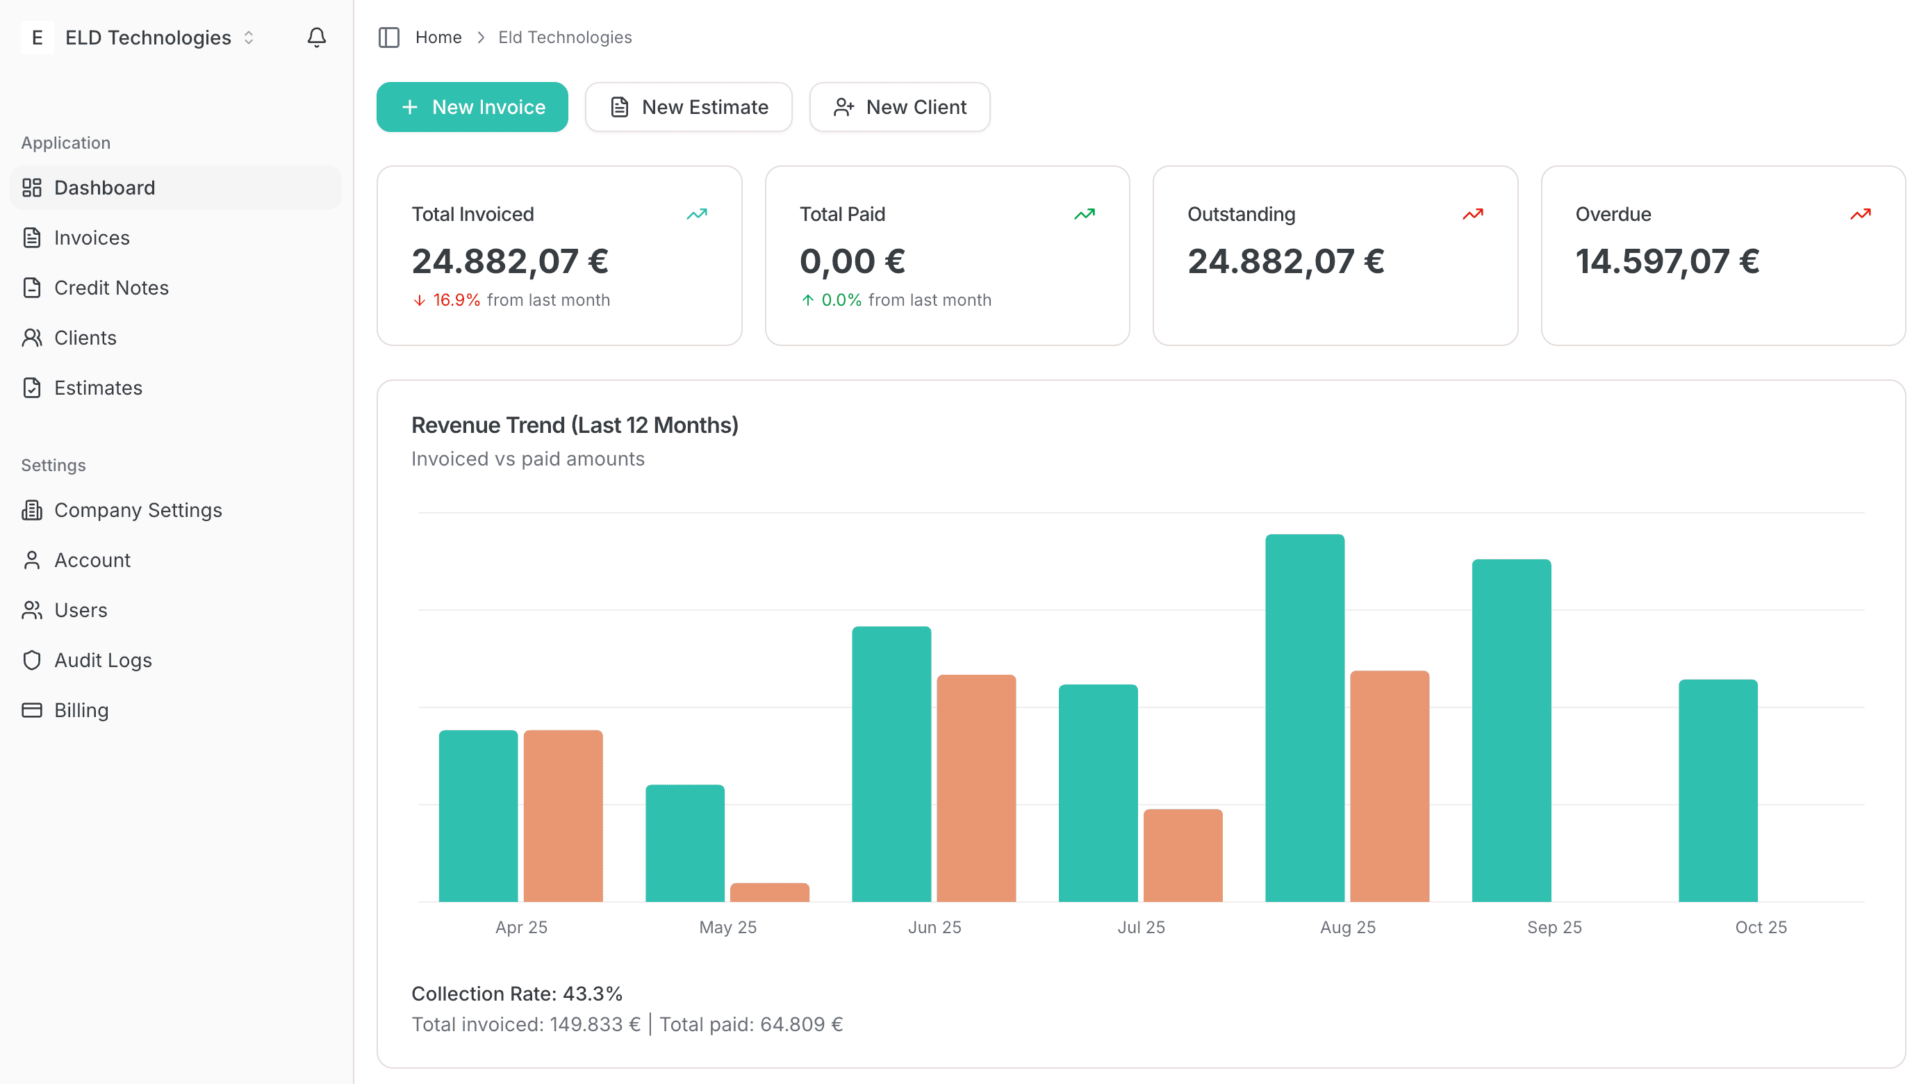Image resolution: width=1919 pixels, height=1084 pixels.
Task: Click the red Overdue trend indicator
Action: coord(1860,214)
